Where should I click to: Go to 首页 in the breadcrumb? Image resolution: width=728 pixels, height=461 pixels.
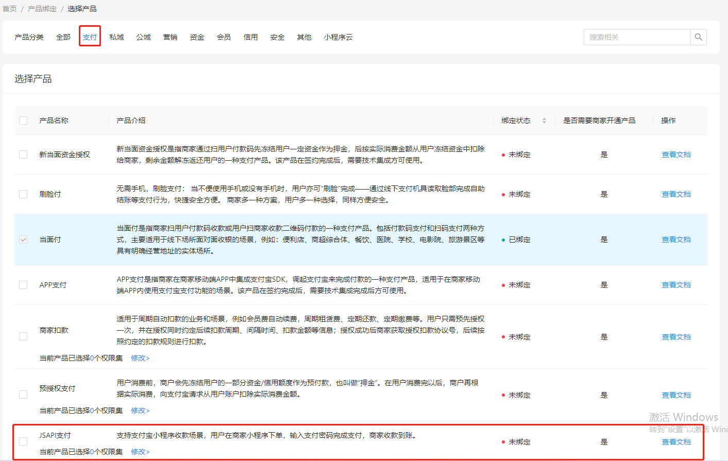pyautogui.click(x=10, y=9)
